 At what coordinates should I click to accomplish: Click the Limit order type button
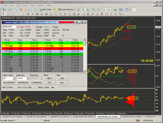[x=62, y=78]
